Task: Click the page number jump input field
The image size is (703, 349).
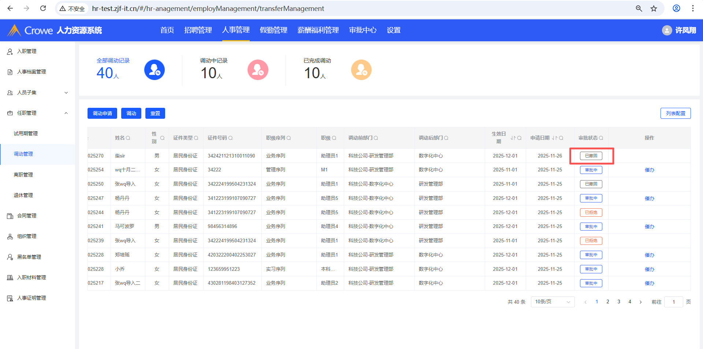Action: click(x=673, y=302)
